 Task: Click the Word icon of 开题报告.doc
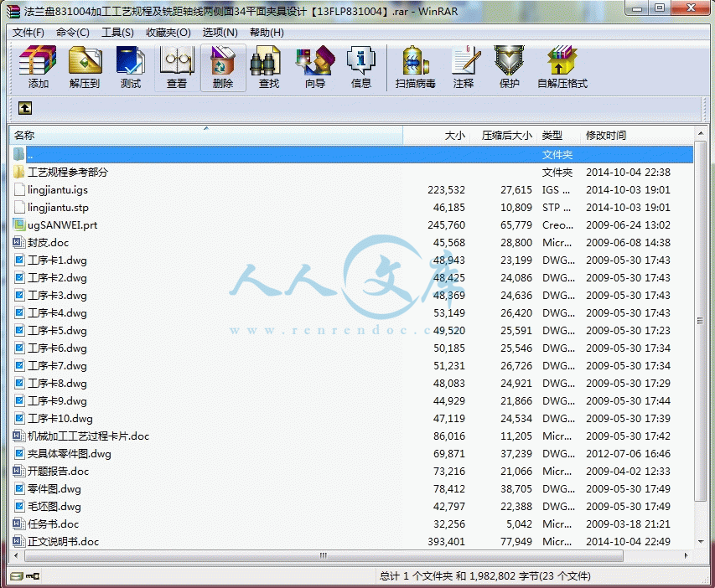point(18,471)
